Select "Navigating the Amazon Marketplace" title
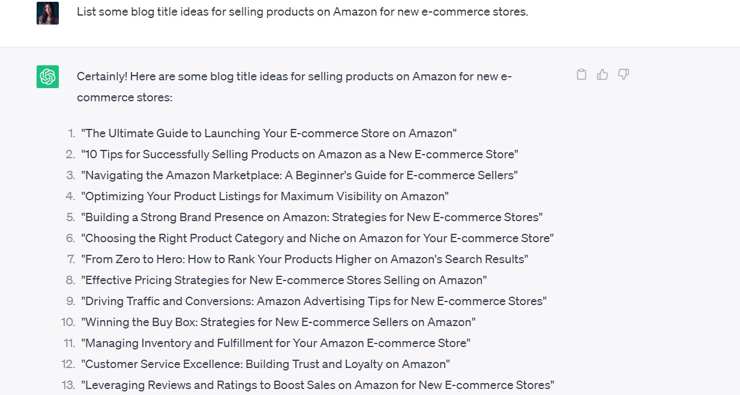The height and width of the screenshot is (395, 740). 299,175
